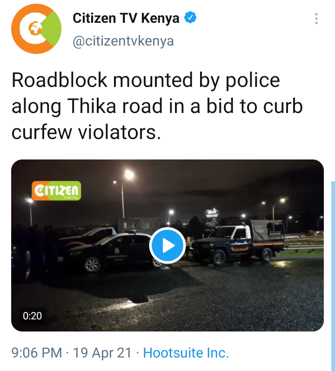Play the roadblock video

tap(167, 245)
